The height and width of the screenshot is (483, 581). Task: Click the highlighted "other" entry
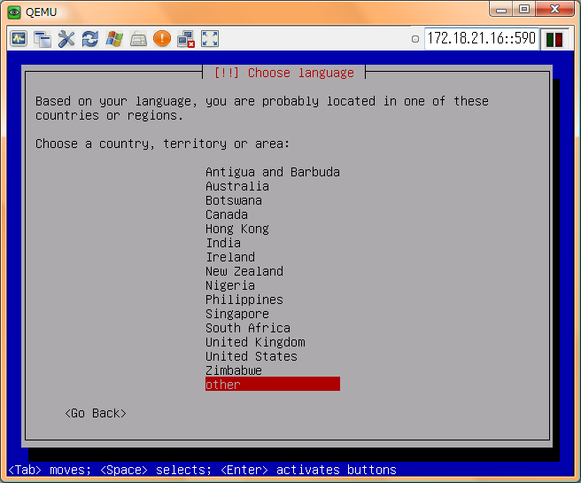pyautogui.click(x=273, y=385)
